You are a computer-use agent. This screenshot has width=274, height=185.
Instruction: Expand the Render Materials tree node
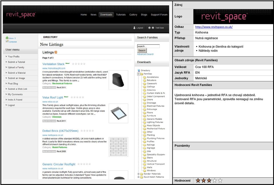click(139, 174)
